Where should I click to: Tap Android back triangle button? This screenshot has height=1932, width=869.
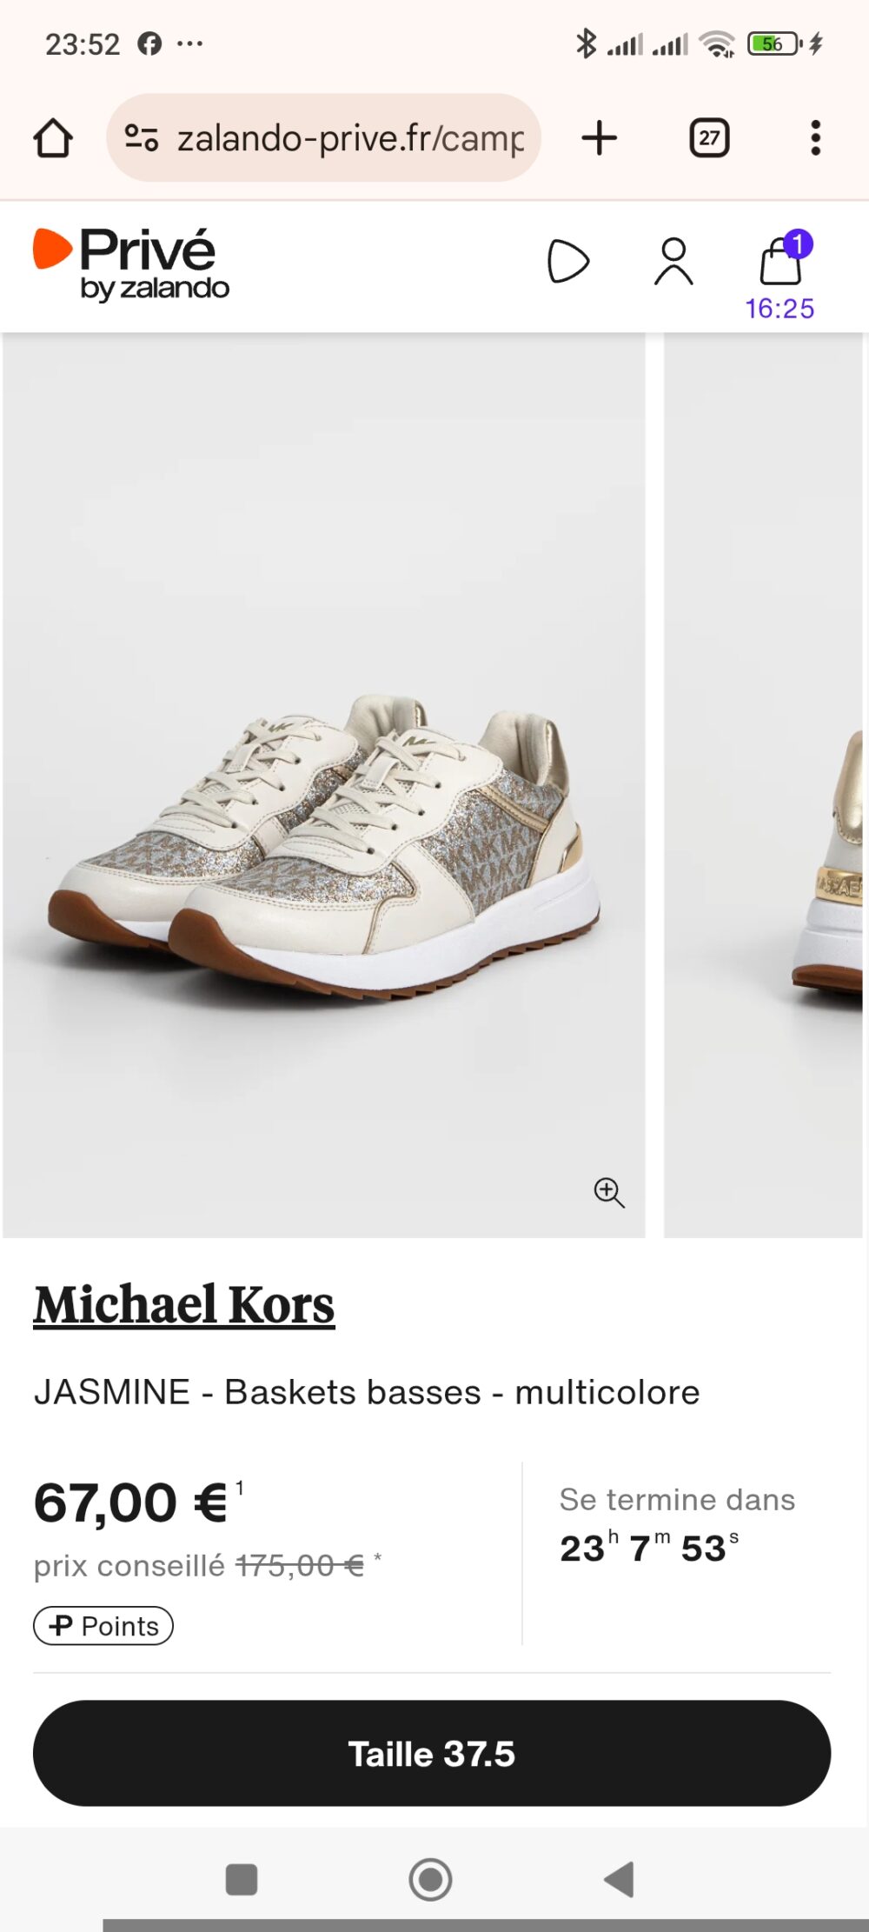[x=620, y=1880]
